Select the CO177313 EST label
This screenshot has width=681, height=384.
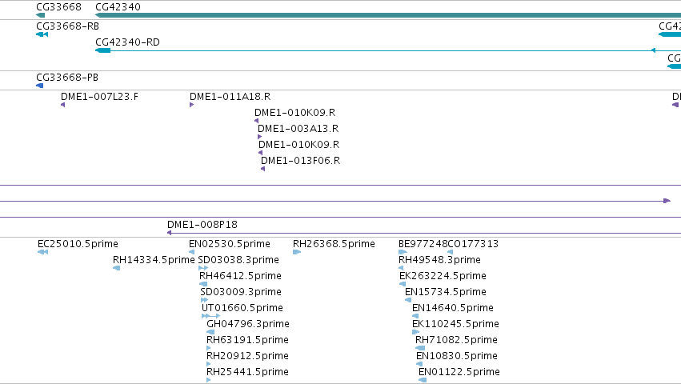click(x=473, y=244)
